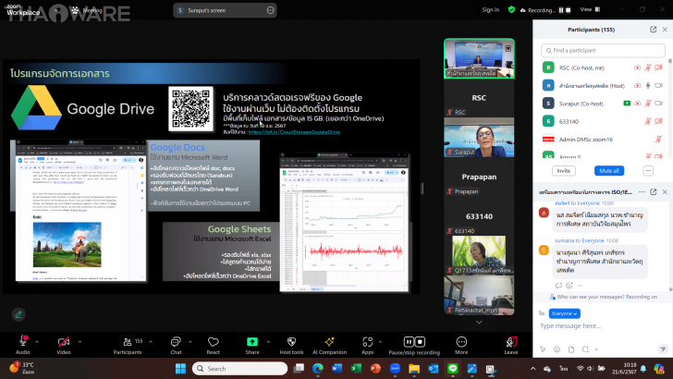
Task: Stop recording from top Recording indicator
Action: click(x=569, y=10)
